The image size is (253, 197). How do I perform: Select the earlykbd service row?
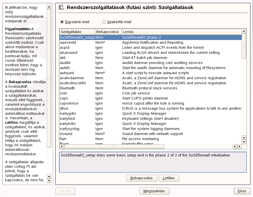pyautogui.click(x=151, y=119)
